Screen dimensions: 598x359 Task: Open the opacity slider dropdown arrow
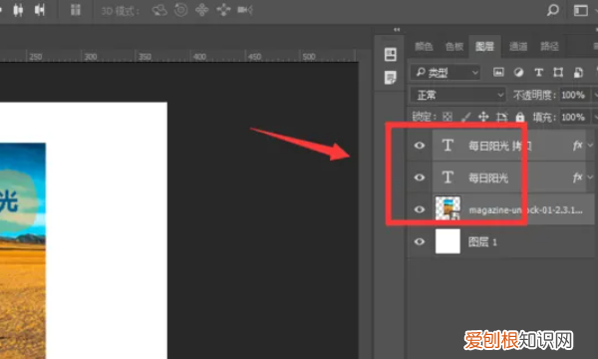594,95
